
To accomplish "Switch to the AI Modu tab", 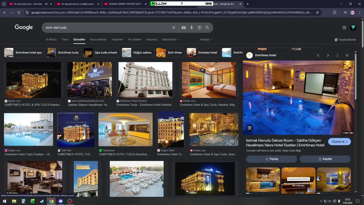I will tap(51, 40).
